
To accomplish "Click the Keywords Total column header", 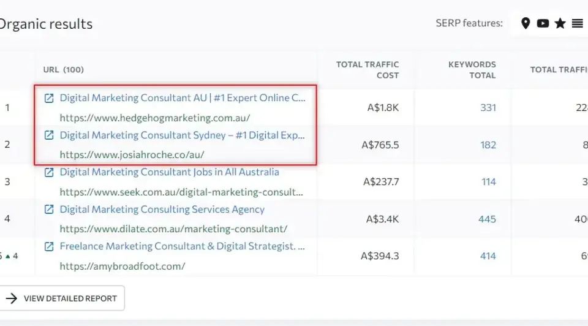I will (x=472, y=70).
